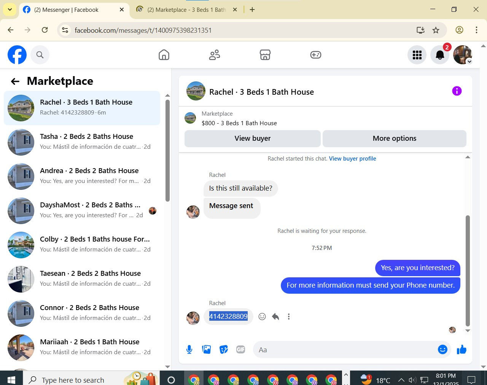Screen dimensions: 487x385
Task: Open a new browser tab
Action: 252,10
